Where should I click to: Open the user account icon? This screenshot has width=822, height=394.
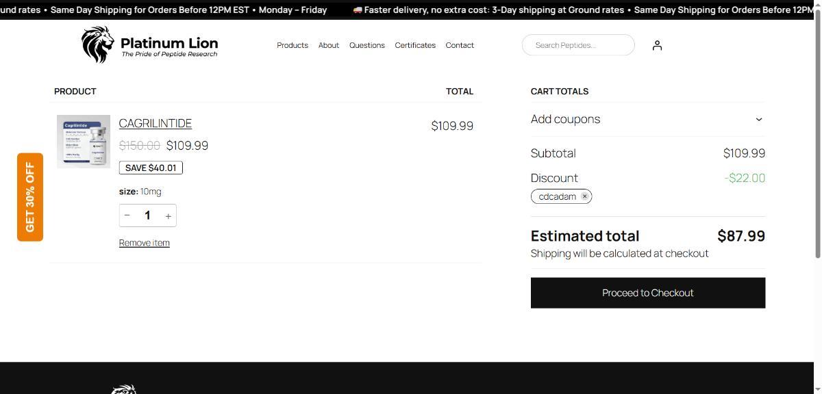657,45
